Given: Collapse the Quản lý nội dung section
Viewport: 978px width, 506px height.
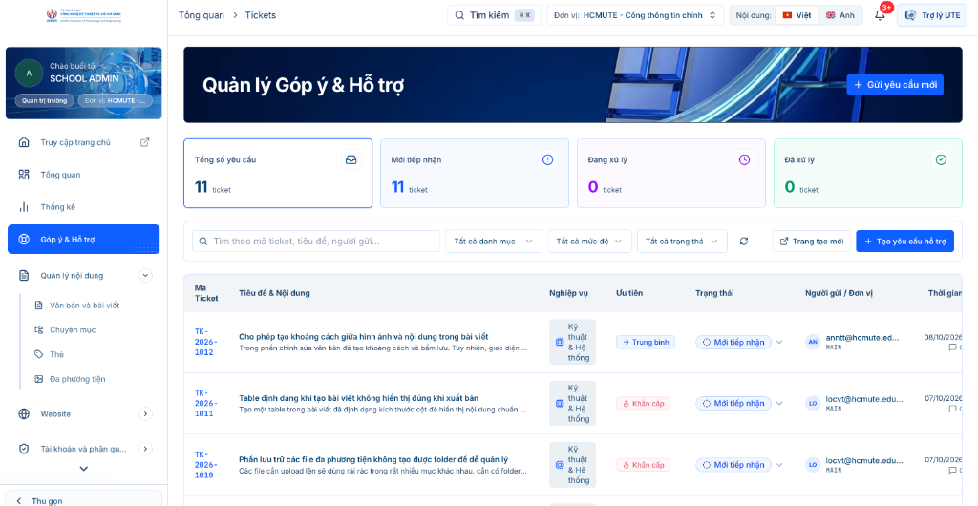Looking at the screenshot, I should pos(145,275).
